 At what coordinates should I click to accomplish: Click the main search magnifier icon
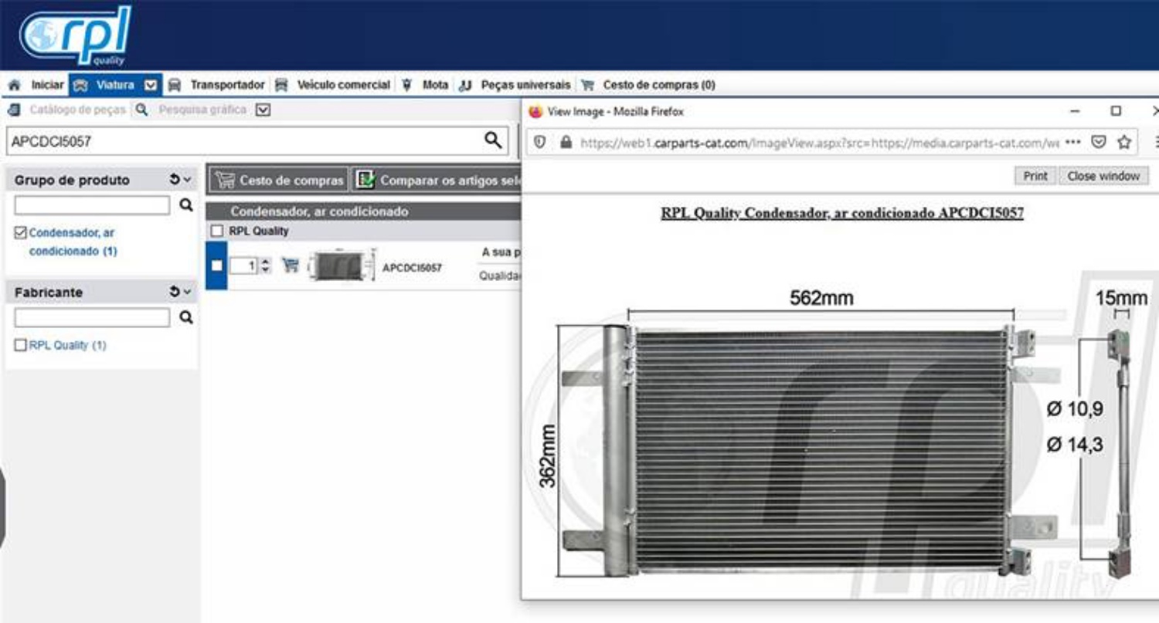click(x=493, y=141)
